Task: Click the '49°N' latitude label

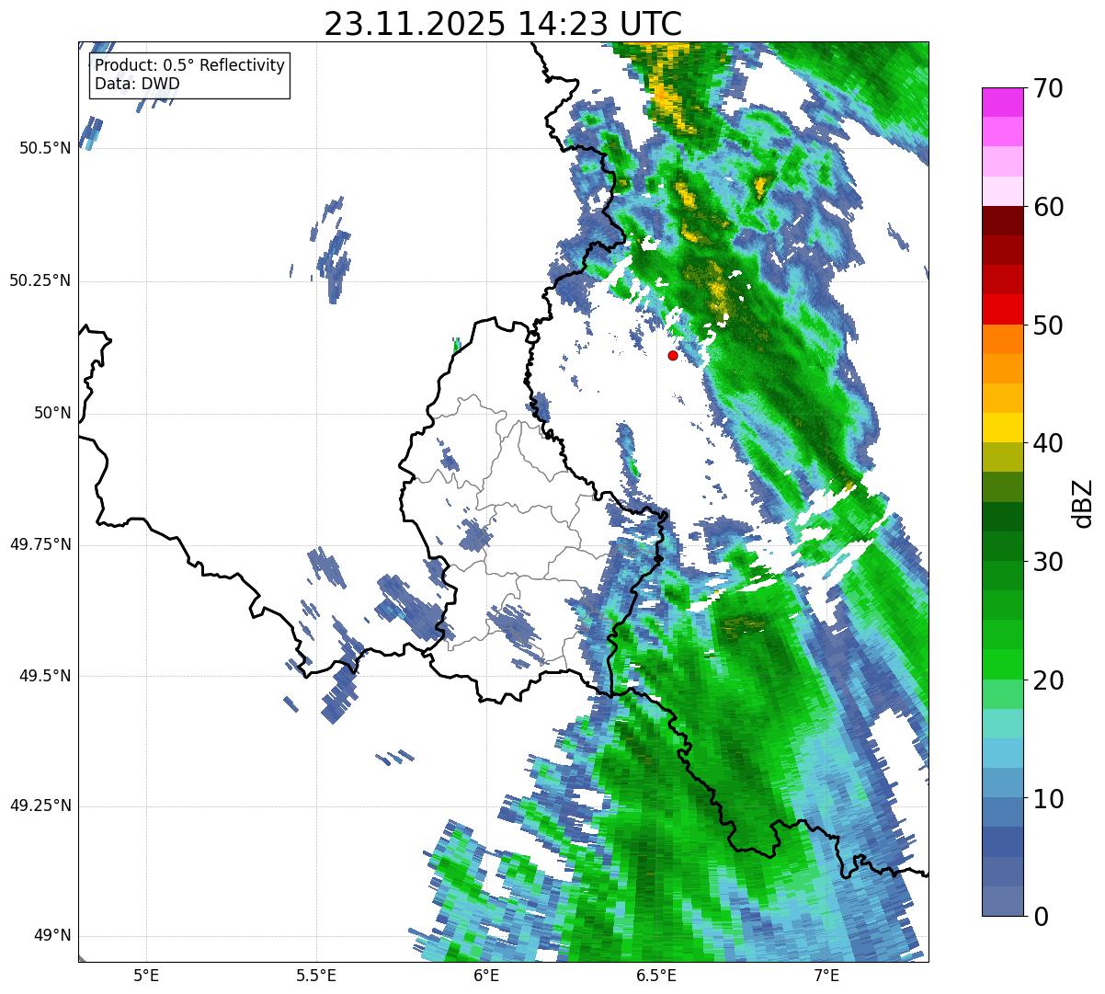Action: click(x=52, y=936)
